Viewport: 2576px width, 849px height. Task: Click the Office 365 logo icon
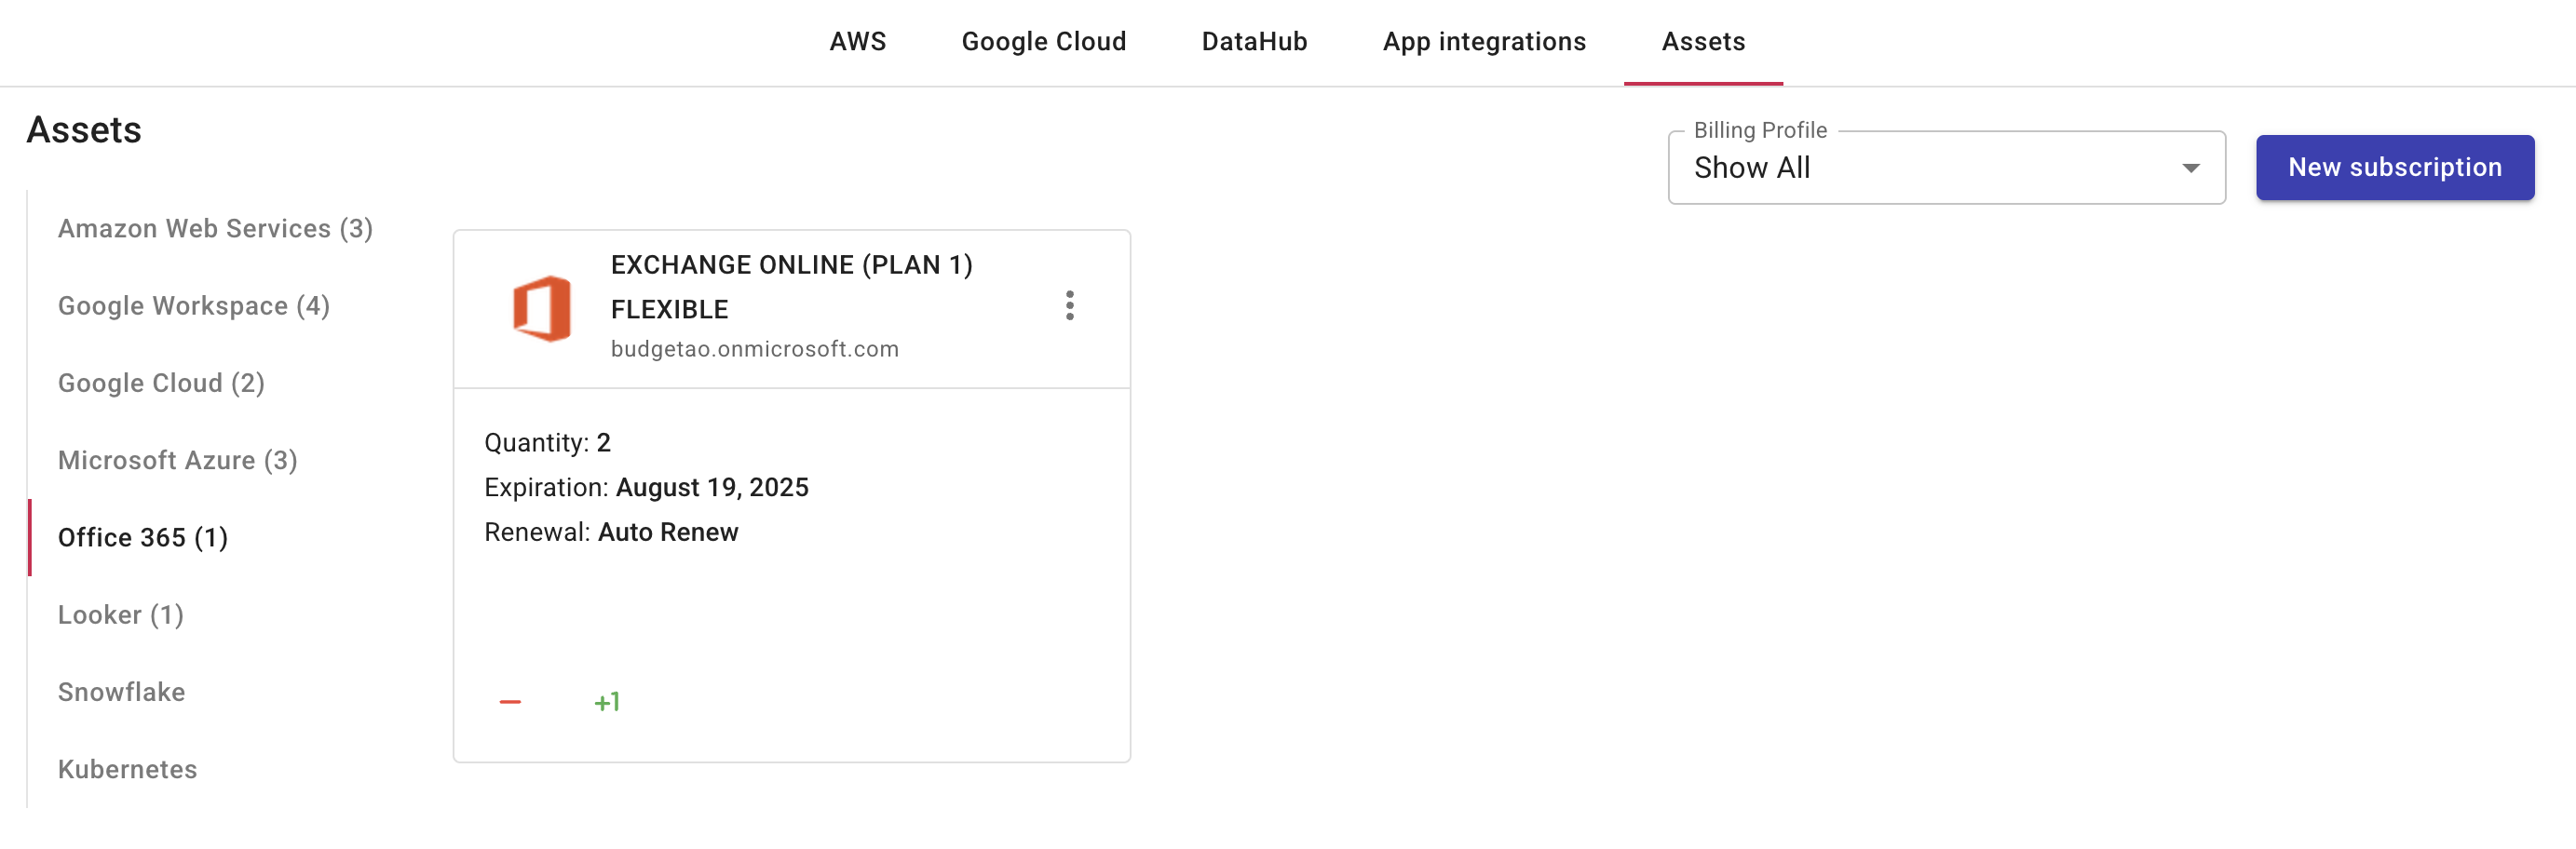[541, 308]
